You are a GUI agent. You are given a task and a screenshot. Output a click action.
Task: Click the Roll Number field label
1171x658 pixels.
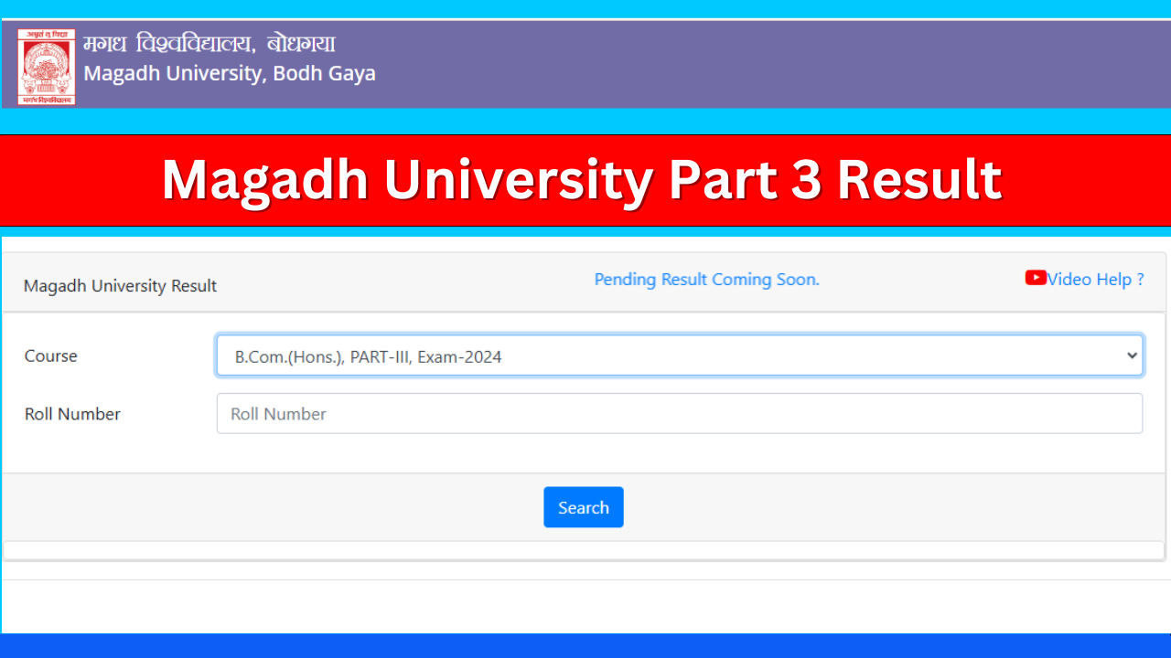tap(72, 414)
